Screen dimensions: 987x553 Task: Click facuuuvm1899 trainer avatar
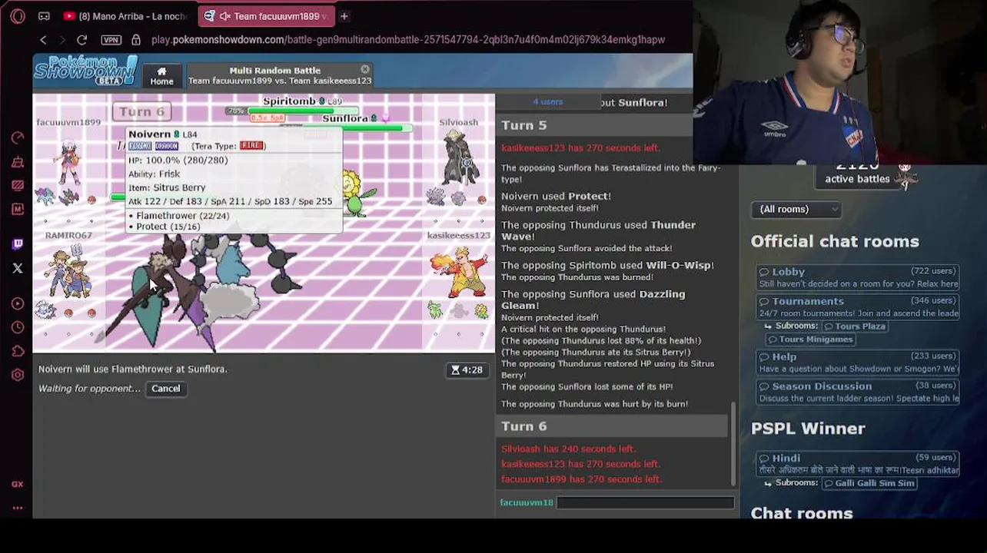pyautogui.click(x=68, y=161)
